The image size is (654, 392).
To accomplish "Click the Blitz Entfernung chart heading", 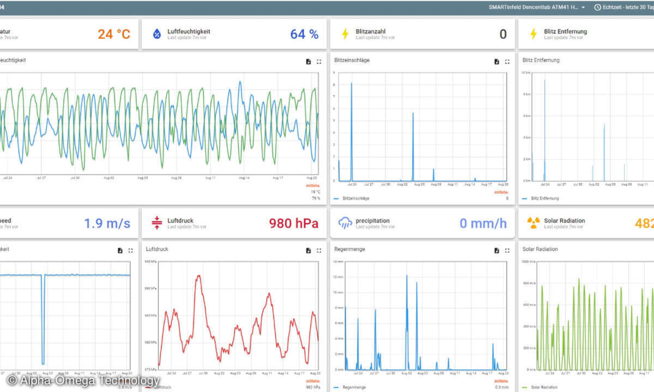I will pyautogui.click(x=541, y=60).
